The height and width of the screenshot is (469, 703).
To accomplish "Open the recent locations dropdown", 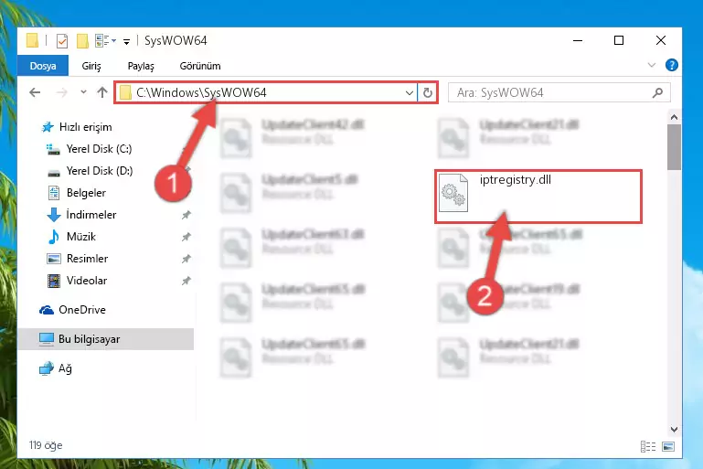I will pos(83,92).
